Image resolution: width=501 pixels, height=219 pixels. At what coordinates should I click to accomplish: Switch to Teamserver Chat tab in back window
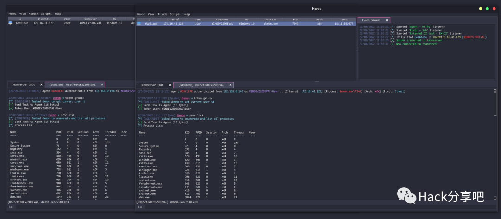(23, 85)
